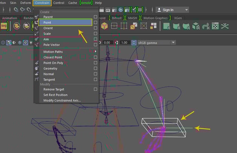Click the curved ribbon shelf icon
This screenshot has width=237, height=153.
pyautogui.click(x=206, y=26)
